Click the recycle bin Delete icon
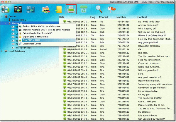Screen dimensions: 176x122 tap(85, 9)
